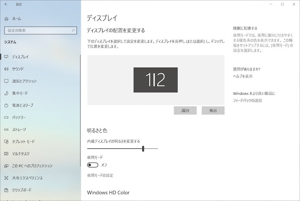Focus the 設定の検索 search field
Viewport: 300px width, 201px height.
40,30
